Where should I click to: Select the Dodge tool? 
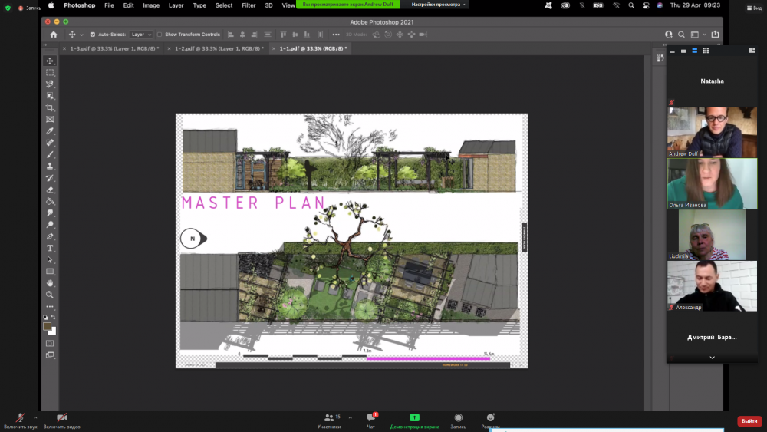pyautogui.click(x=50, y=225)
